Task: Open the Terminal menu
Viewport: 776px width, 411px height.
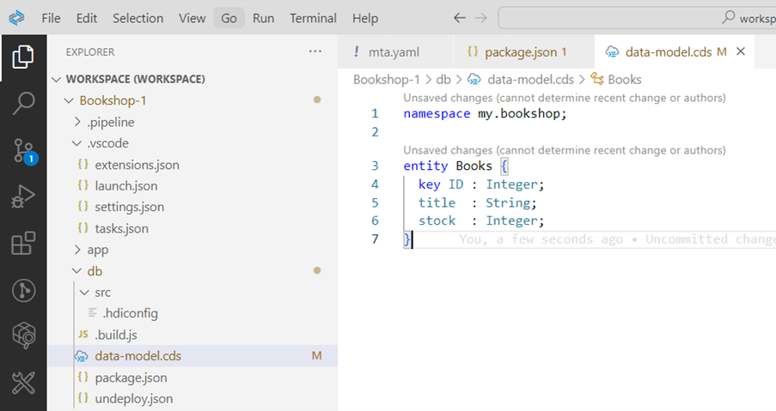Action: (313, 18)
